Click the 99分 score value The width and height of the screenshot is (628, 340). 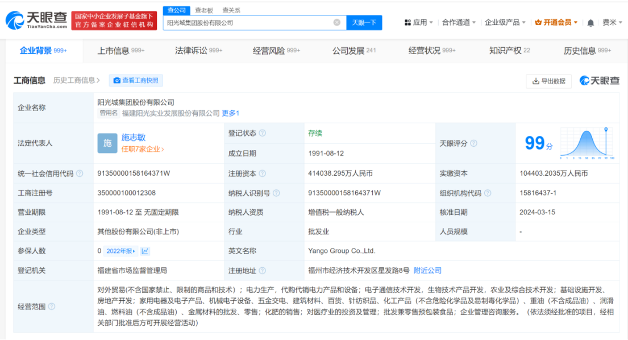click(539, 143)
